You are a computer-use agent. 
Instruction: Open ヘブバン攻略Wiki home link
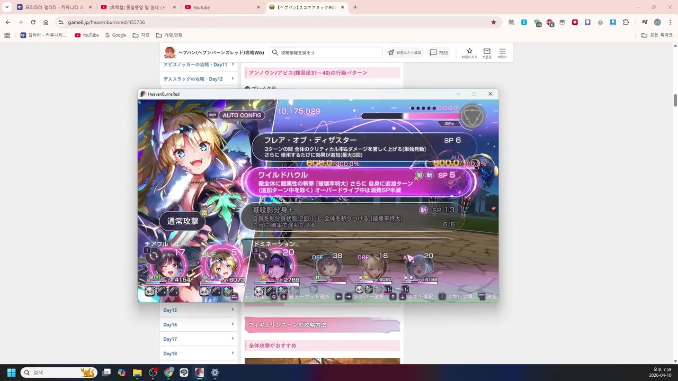tap(214, 52)
